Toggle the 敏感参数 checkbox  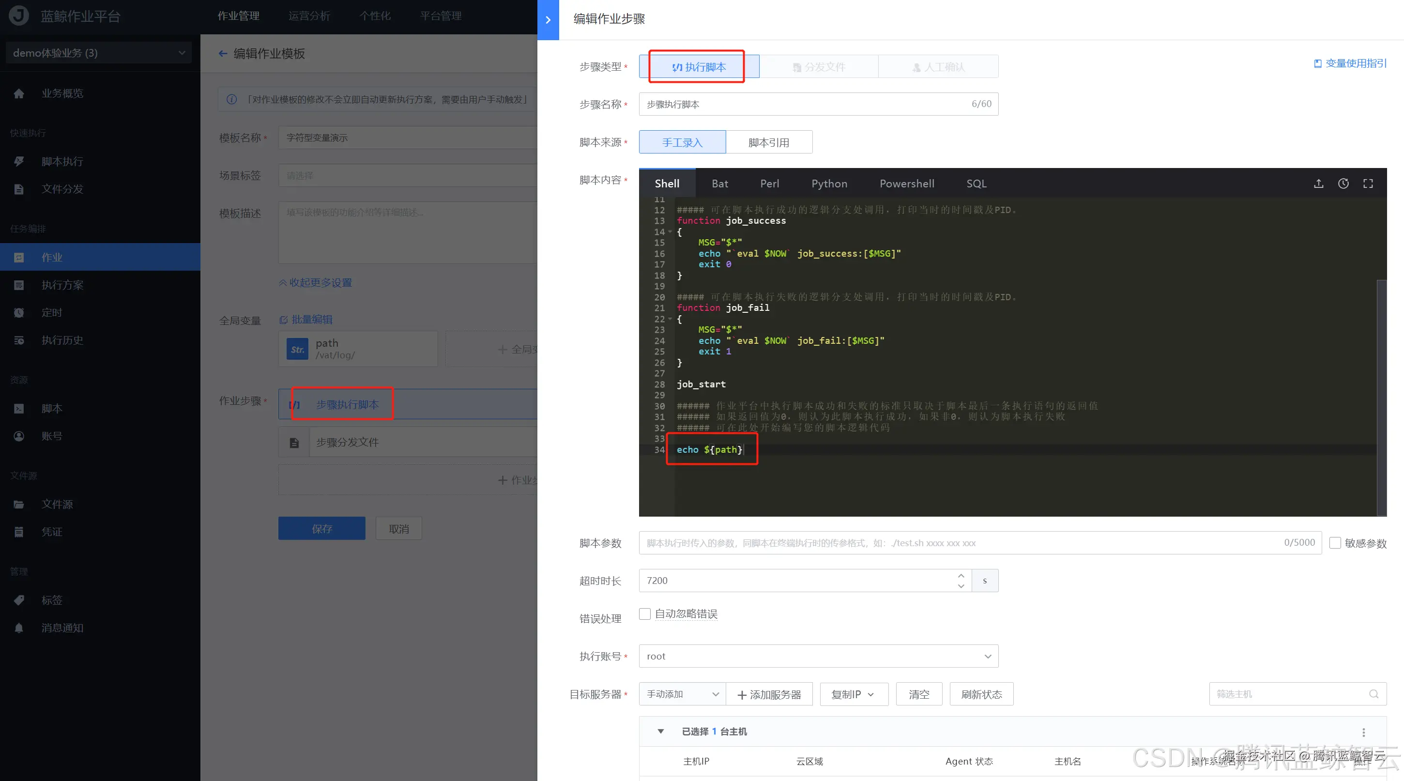(1335, 543)
